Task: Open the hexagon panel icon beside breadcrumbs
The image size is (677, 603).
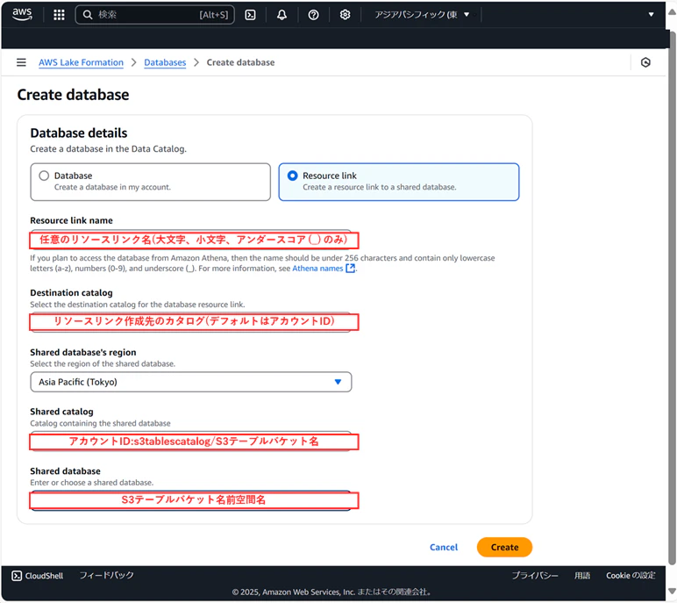Action: pos(645,62)
